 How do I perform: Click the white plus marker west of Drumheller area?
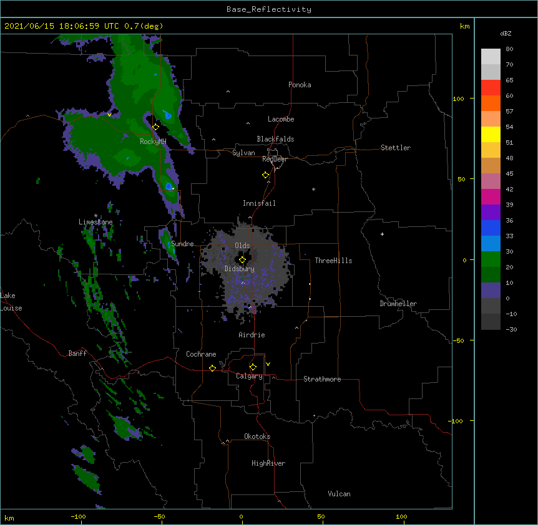coord(382,234)
